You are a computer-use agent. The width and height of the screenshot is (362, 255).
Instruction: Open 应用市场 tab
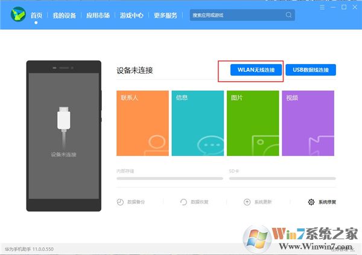98,16
